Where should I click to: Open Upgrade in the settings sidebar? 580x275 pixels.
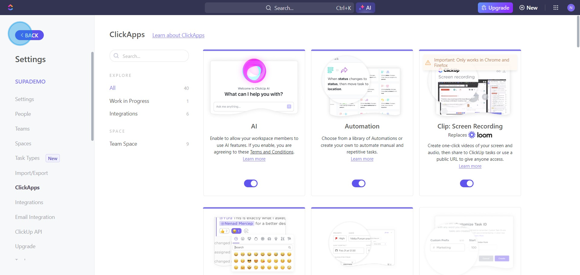click(x=25, y=246)
